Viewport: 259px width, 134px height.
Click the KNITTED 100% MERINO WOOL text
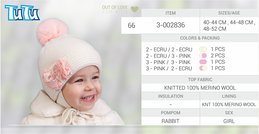(x=200, y=88)
